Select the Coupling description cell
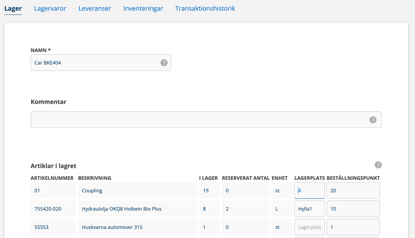Image resolution: width=415 pixels, height=238 pixels. click(x=92, y=190)
